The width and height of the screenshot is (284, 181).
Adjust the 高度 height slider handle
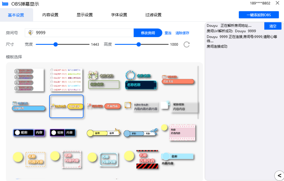(138, 44)
